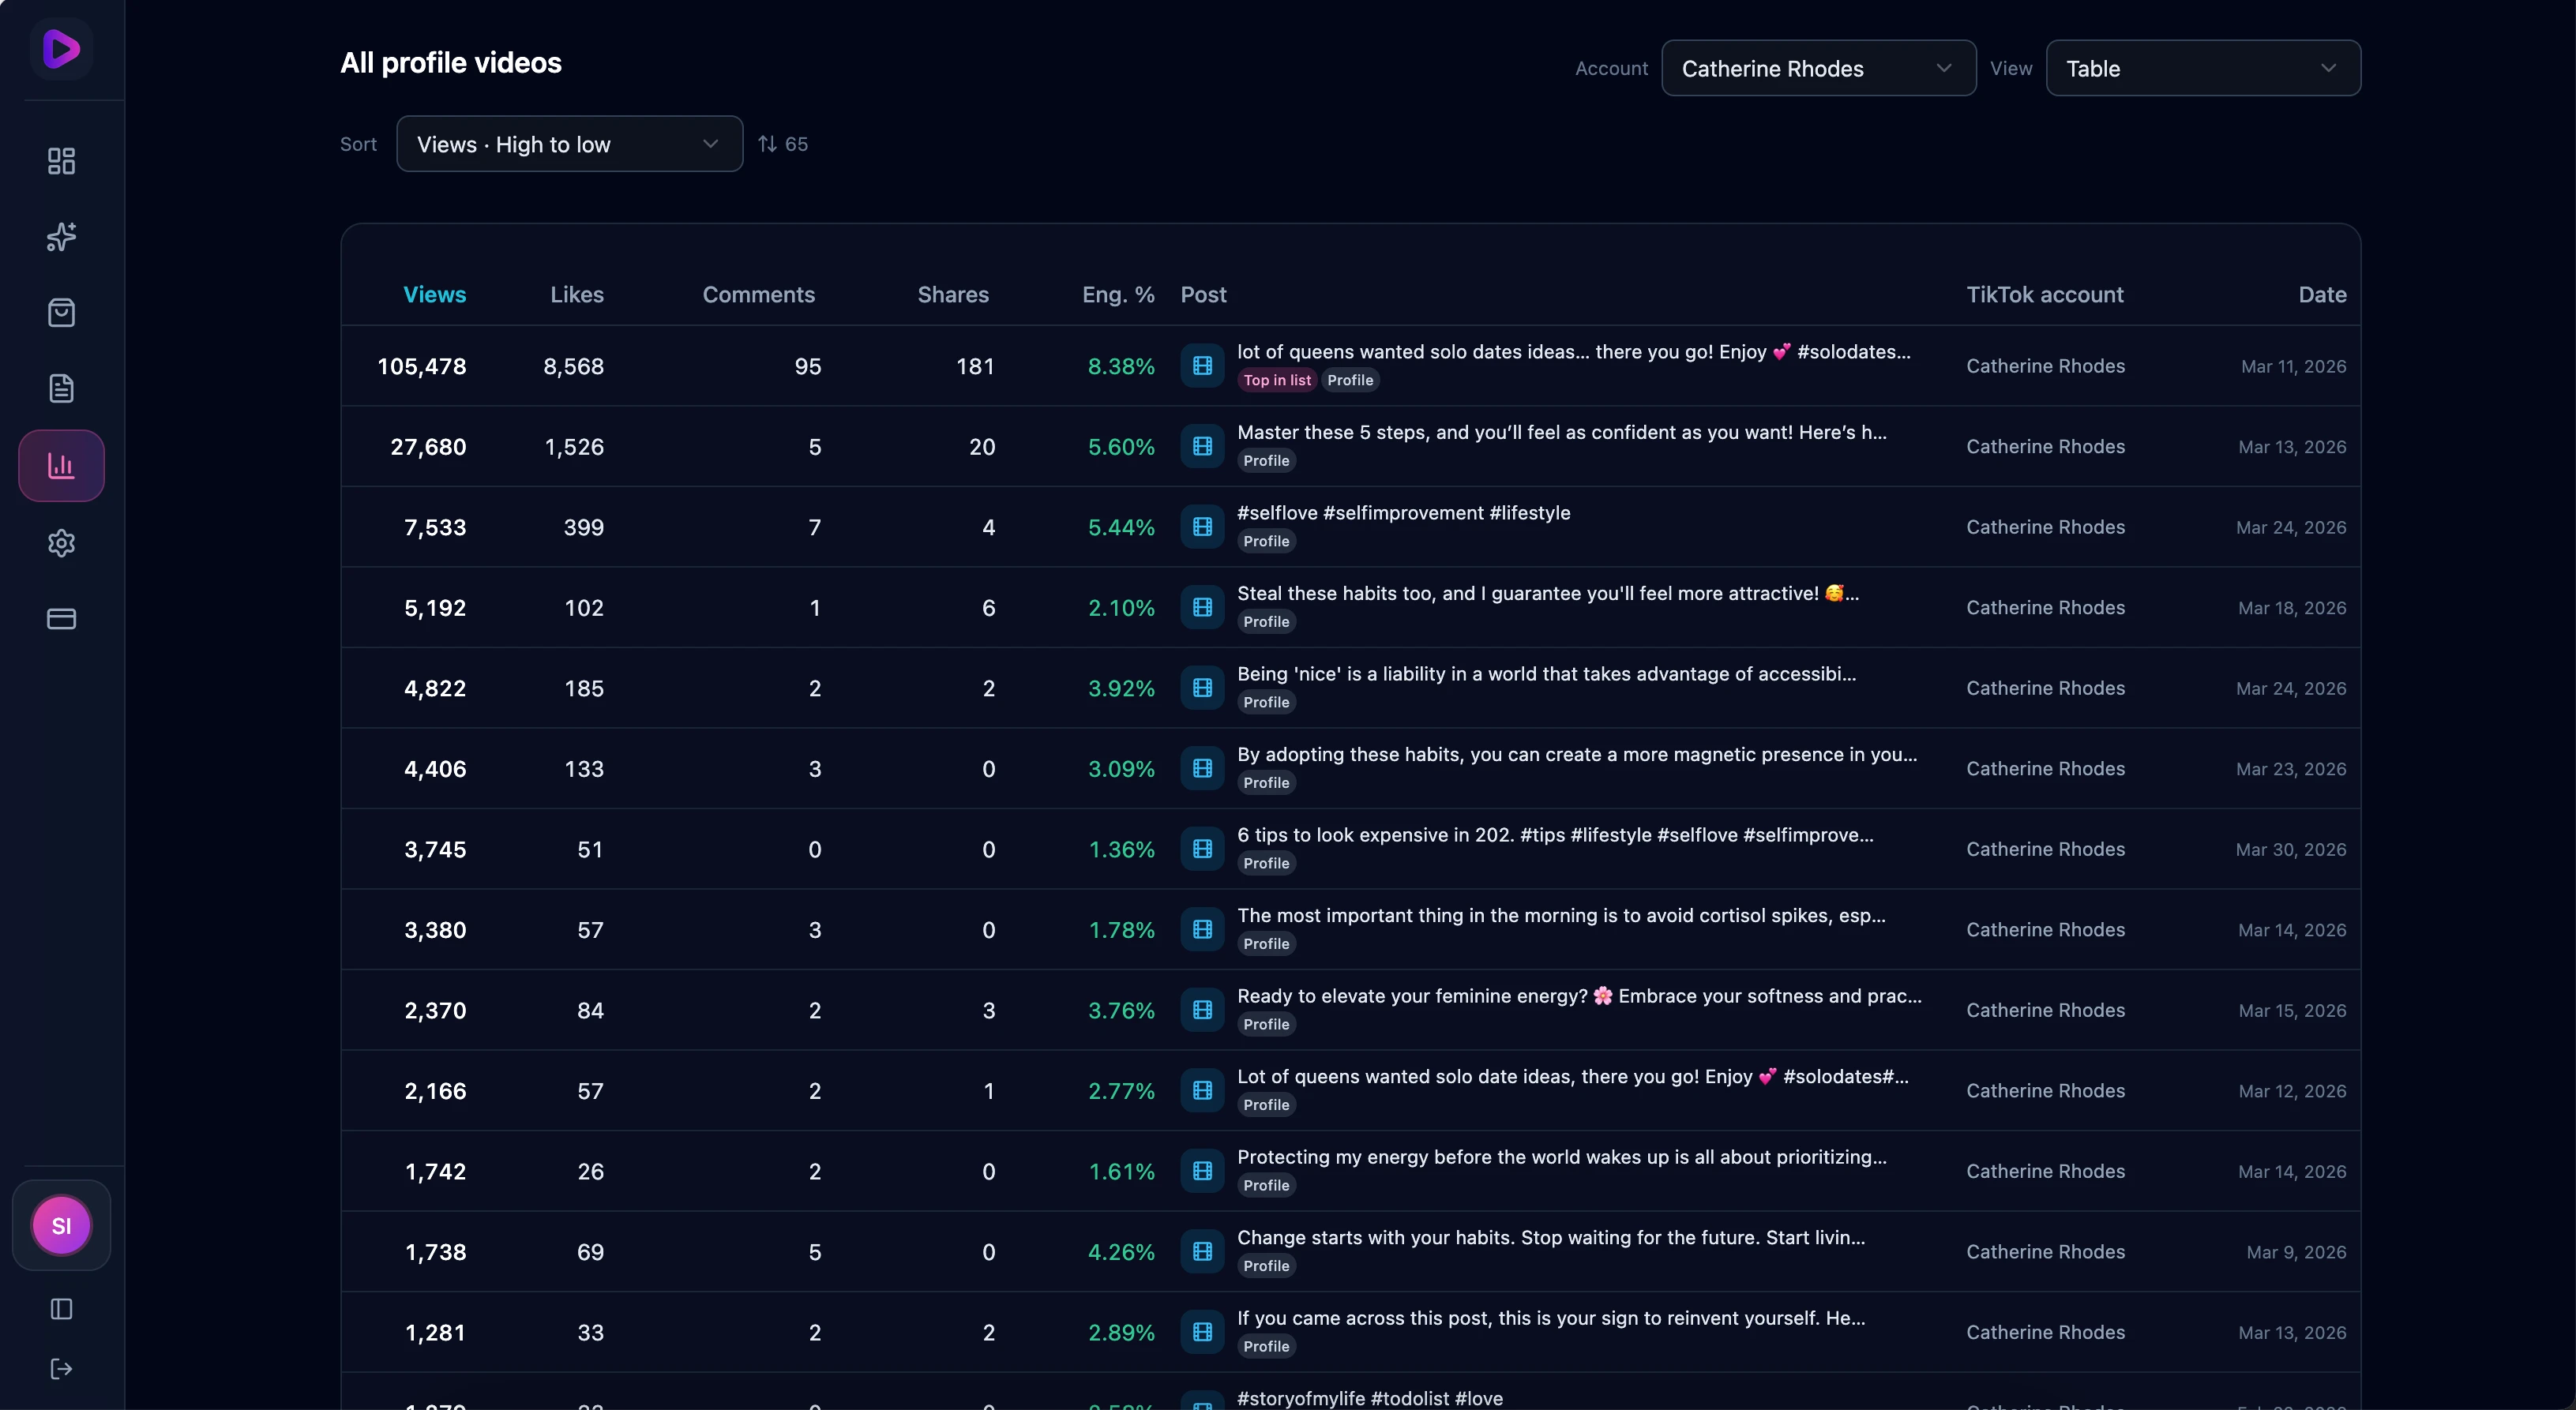Open the billing credit card icon

[x=61, y=619]
